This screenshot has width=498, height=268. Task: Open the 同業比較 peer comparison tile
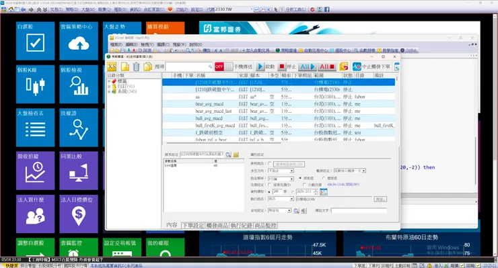click(79, 171)
